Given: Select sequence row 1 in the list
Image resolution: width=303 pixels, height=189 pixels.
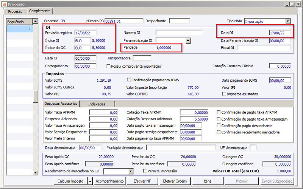Looking at the screenshot, I should tap(20, 29).
